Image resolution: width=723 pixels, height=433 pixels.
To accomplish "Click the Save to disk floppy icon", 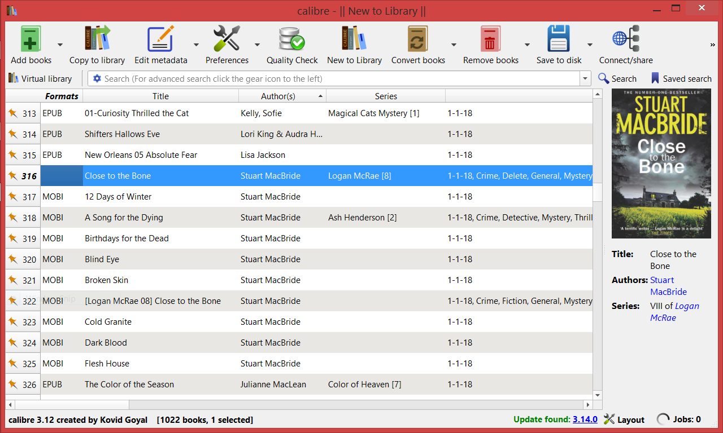I will point(559,39).
